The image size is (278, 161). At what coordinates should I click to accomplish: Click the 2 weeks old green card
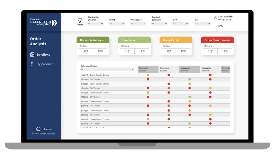click(134, 46)
